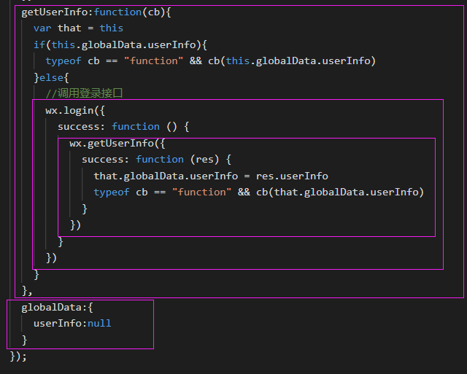467x374 pixels.
Task: Click the final "});" closing line
Action: point(18,357)
